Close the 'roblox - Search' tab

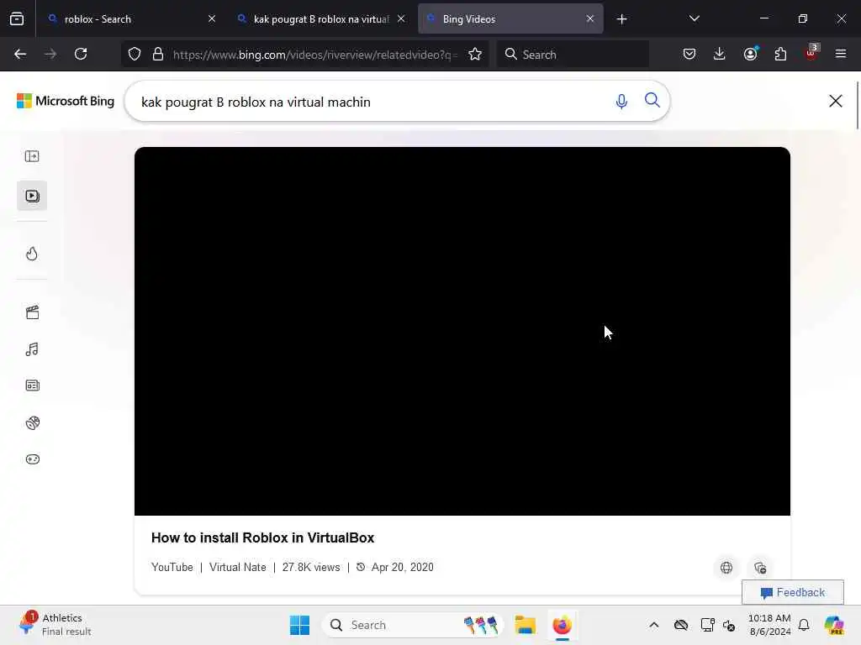coord(212,19)
